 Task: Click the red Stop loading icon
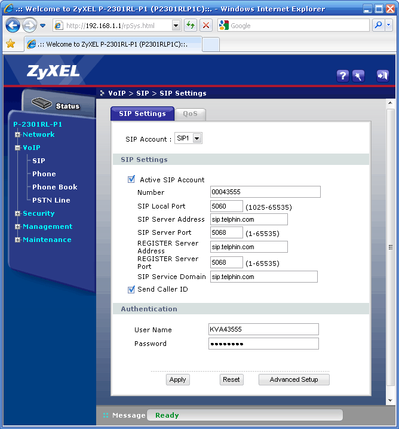[x=206, y=26]
